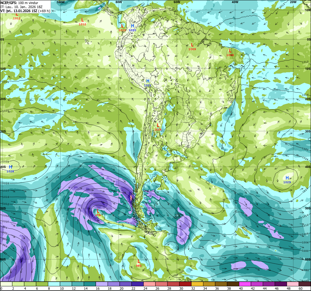This screenshot has width=311, height=291.
Task: Click the legend value 24
Action: point(145,289)
